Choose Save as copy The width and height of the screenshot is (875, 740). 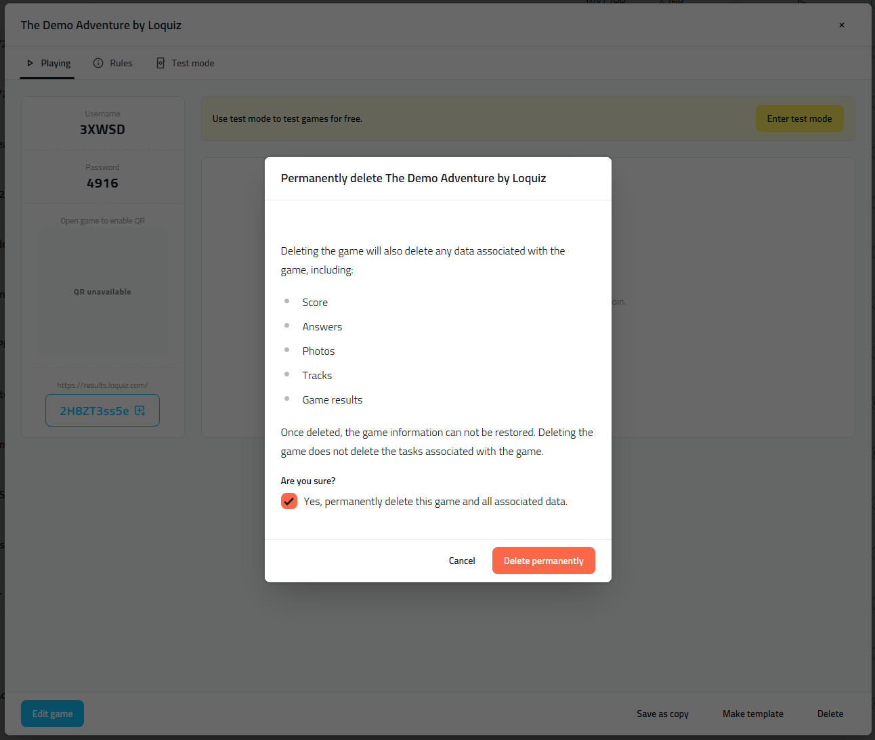tap(662, 714)
